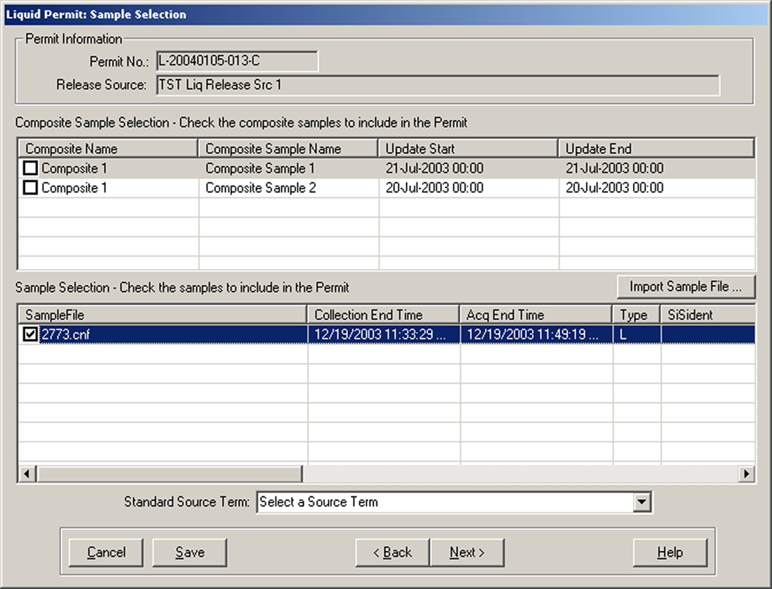Image resolution: width=772 pixels, height=589 pixels.
Task: Sort by the Acq End Time column
Action: click(535, 314)
